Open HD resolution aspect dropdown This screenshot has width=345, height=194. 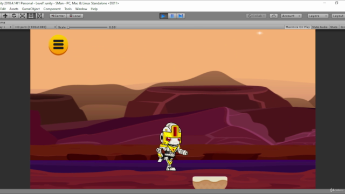35,27
